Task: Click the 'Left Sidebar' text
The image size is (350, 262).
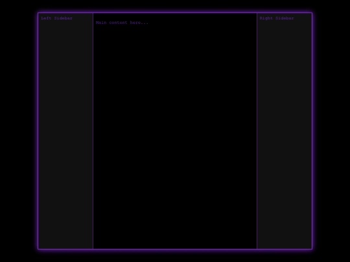Action: 56,18
